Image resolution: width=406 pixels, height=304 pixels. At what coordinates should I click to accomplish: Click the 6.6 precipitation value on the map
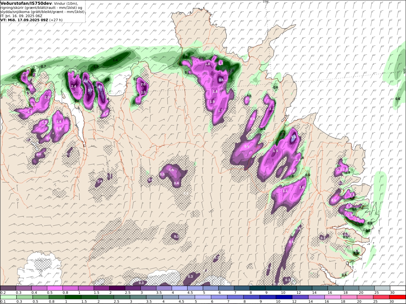point(294,137)
